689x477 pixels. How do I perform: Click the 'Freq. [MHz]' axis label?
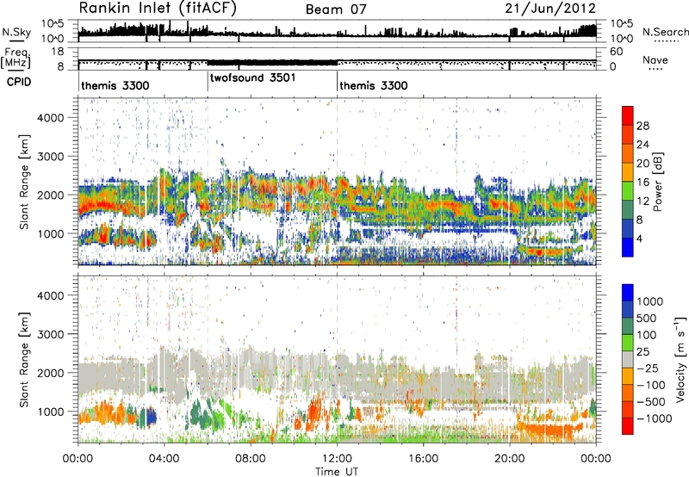16,59
